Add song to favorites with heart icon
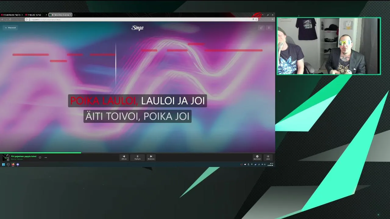390x219 pixels. tap(40, 158)
